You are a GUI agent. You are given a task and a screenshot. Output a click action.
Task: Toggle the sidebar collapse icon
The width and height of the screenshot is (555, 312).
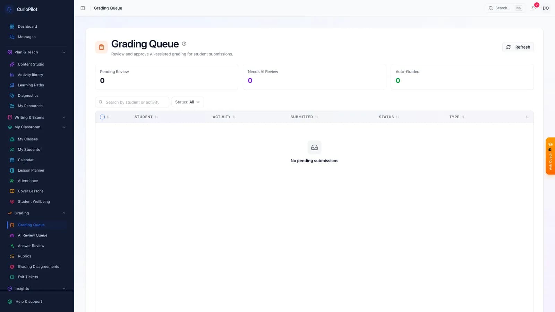(x=83, y=8)
